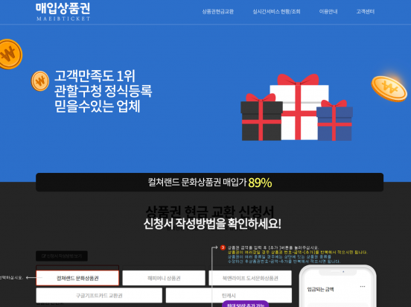Click the 매입상품권 MAEIBTICKET logo
The image size is (411, 307).
tap(63, 12)
